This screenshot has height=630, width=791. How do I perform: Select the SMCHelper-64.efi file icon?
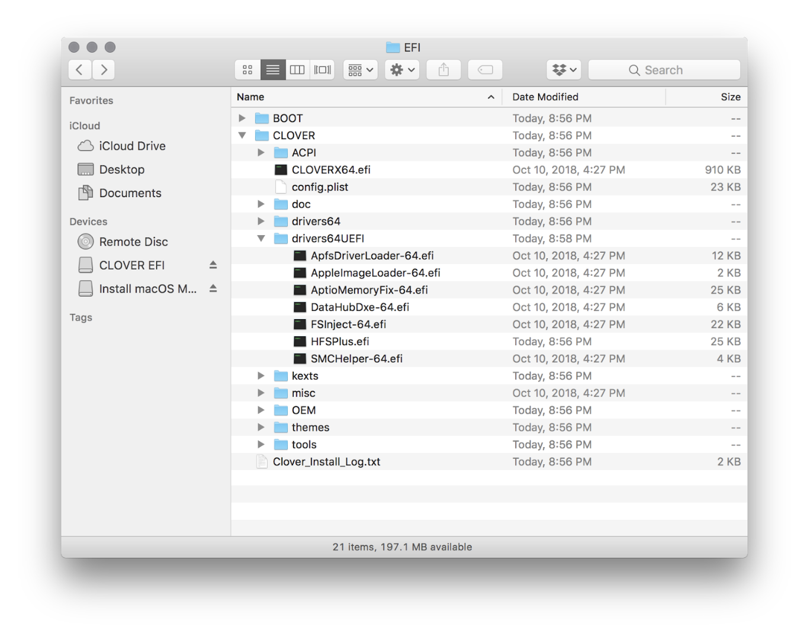300,359
